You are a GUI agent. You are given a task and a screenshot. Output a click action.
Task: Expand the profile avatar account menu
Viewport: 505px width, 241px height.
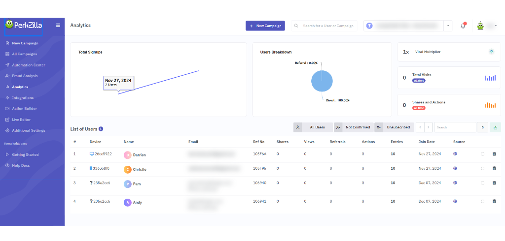pyautogui.click(x=486, y=26)
